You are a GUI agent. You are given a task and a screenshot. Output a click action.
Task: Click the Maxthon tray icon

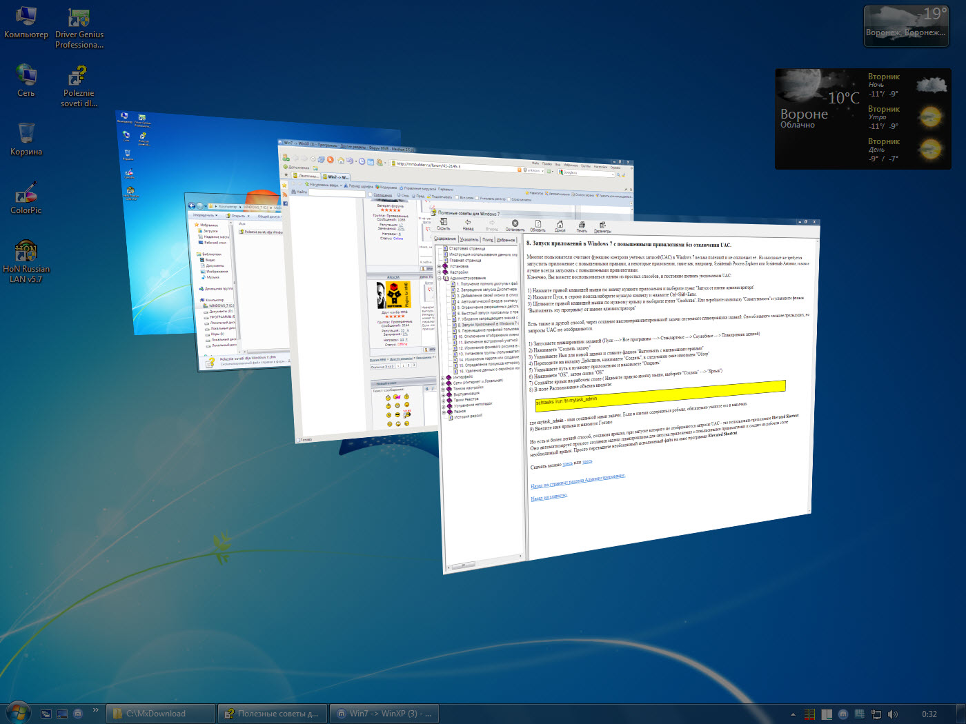click(842, 714)
